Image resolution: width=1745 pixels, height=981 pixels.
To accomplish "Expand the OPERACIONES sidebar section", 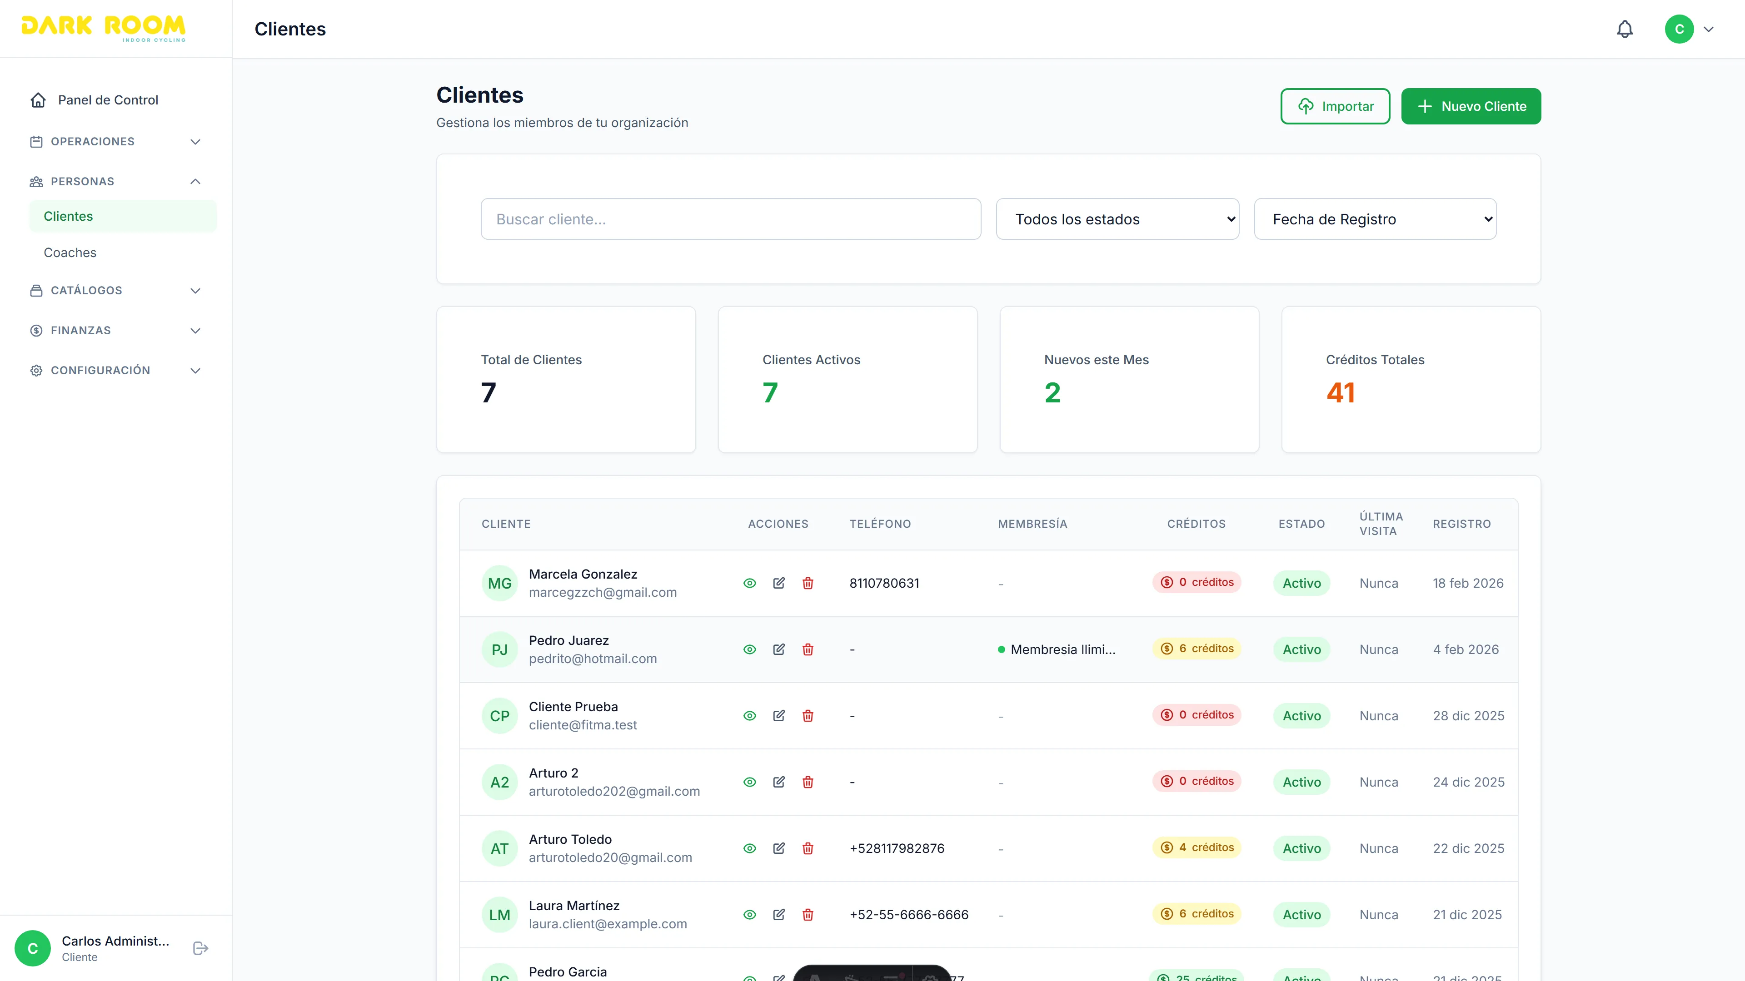I will tap(115, 142).
